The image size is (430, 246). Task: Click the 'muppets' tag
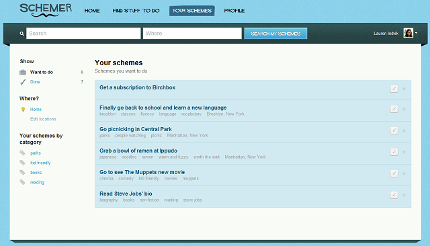(191, 178)
